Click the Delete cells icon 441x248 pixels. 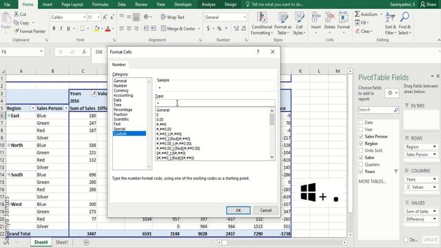(x=329, y=17)
